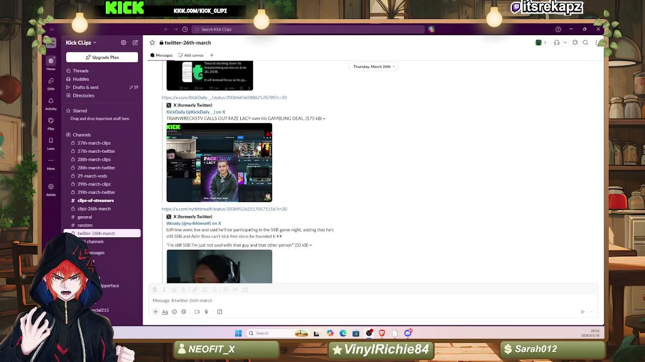Open send options arrow beside send button
Image resolution: width=645 pixels, height=362 pixels.
[x=592, y=312]
